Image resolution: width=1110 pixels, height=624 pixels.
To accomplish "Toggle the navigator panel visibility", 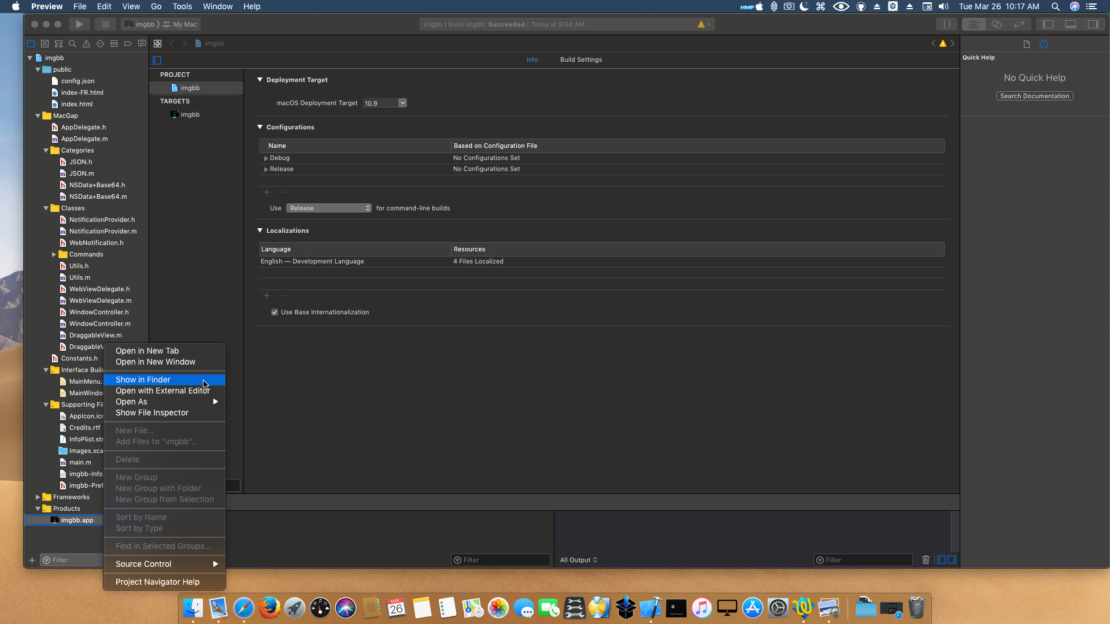I will tap(1048, 24).
